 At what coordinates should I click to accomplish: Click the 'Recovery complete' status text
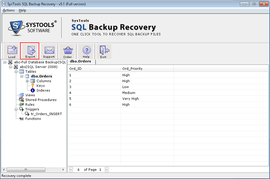coord(16,176)
